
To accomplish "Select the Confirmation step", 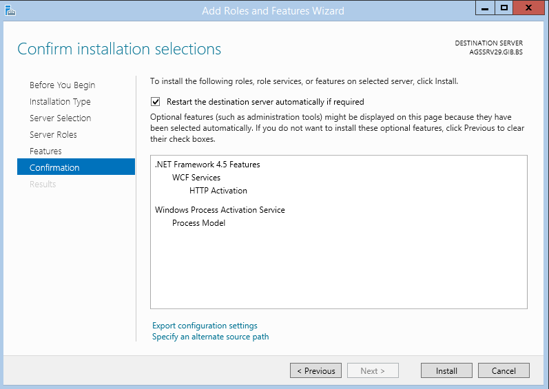I will (76, 167).
